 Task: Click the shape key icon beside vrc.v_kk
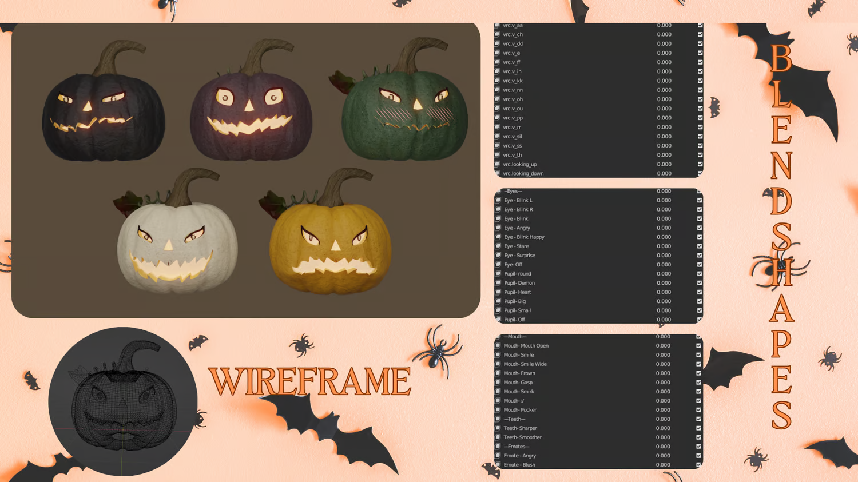pyautogui.click(x=497, y=81)
